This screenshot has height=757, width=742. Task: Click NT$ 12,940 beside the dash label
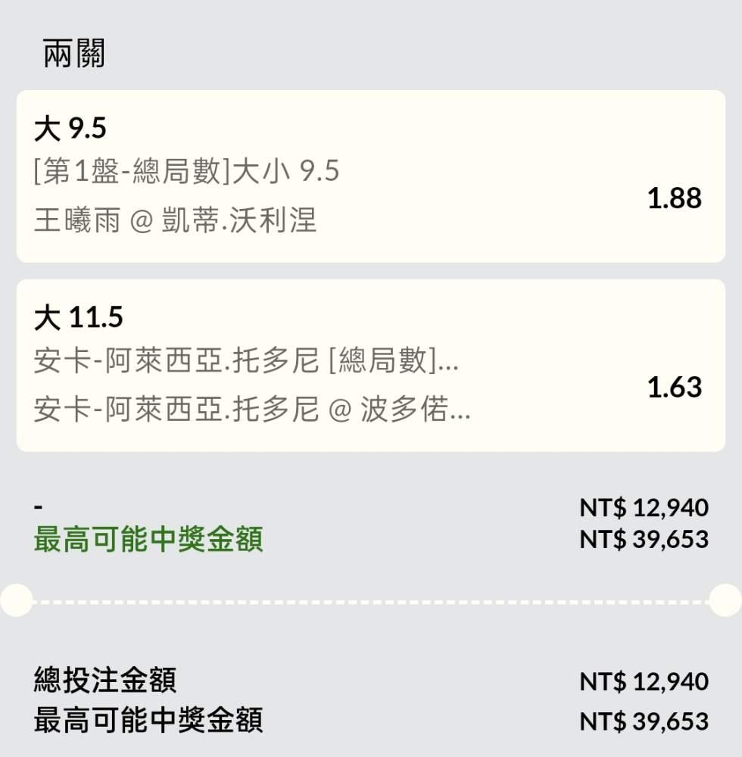click(644, 507)
